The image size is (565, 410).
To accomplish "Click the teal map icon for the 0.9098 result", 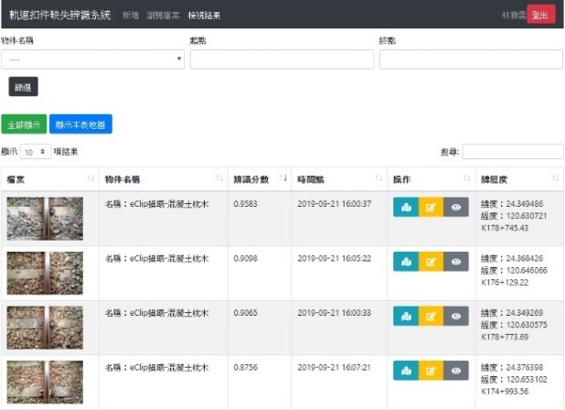I will (405, 262).
